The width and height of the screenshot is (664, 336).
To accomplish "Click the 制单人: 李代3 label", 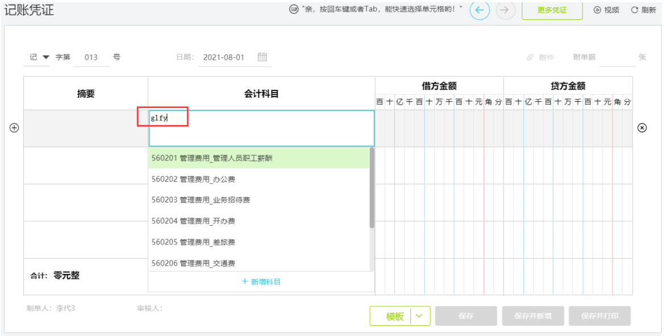I will (x=51, y=308).
